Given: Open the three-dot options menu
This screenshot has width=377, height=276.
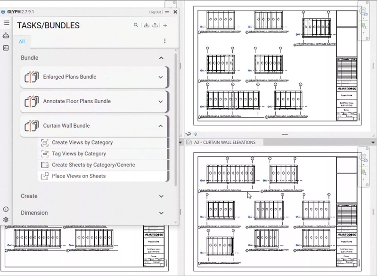Looking at the screenshot, I should [165, 41].
